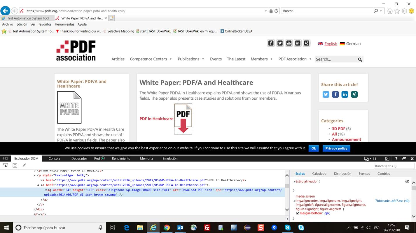416x233 pixels.
Task: Click the PDF download icon in the article
Action: [183, 119]
